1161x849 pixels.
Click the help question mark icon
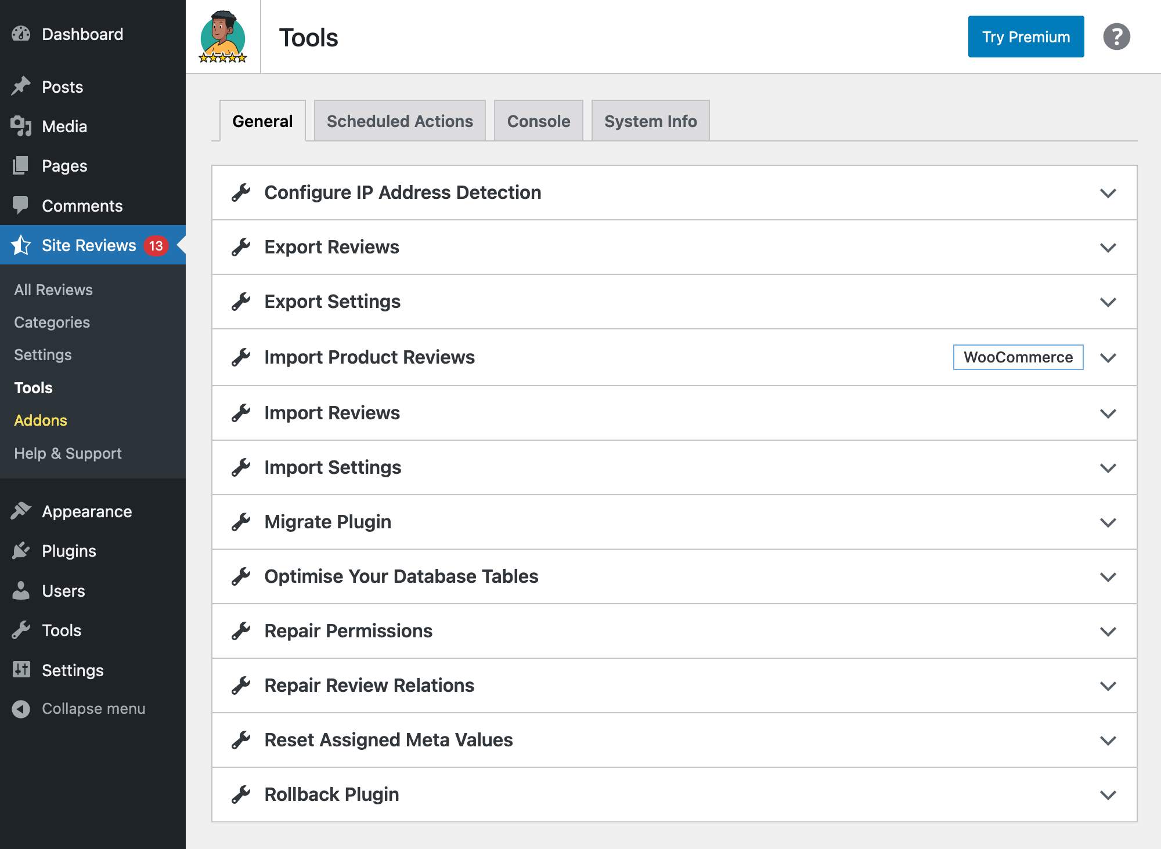click(x=1116, y=37)
